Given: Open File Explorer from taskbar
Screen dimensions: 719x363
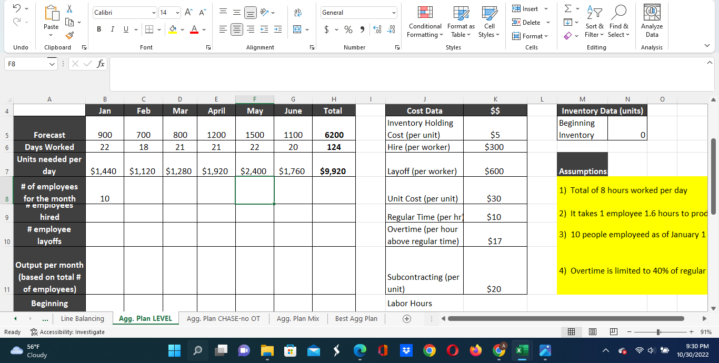Looking at the screenshot, I should [x=267, y=350].
